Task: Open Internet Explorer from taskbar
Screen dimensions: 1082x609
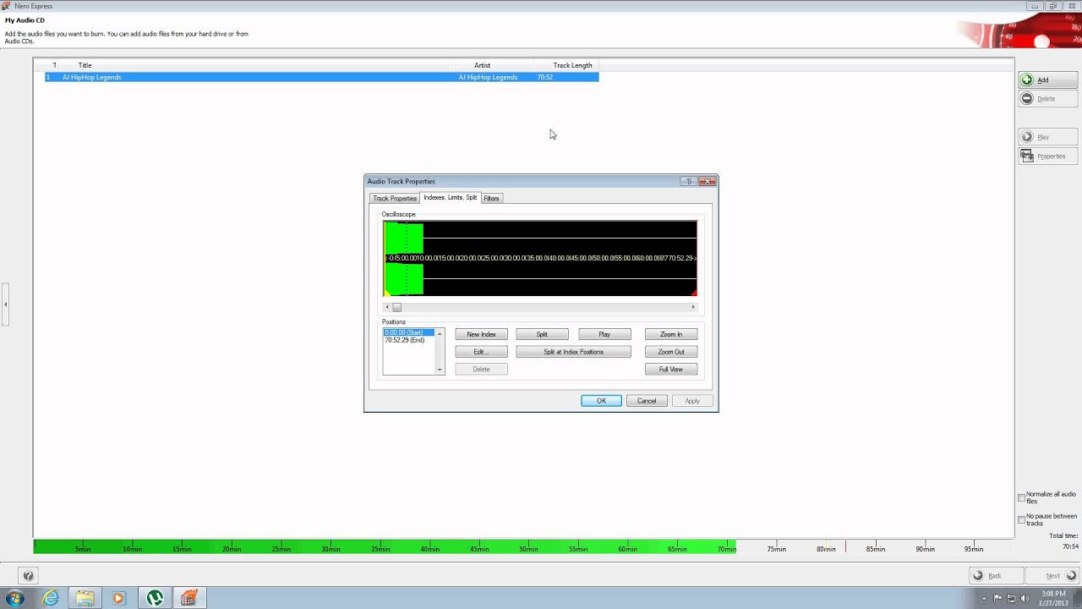Action: pyautogui.click(x=51, y=598)
